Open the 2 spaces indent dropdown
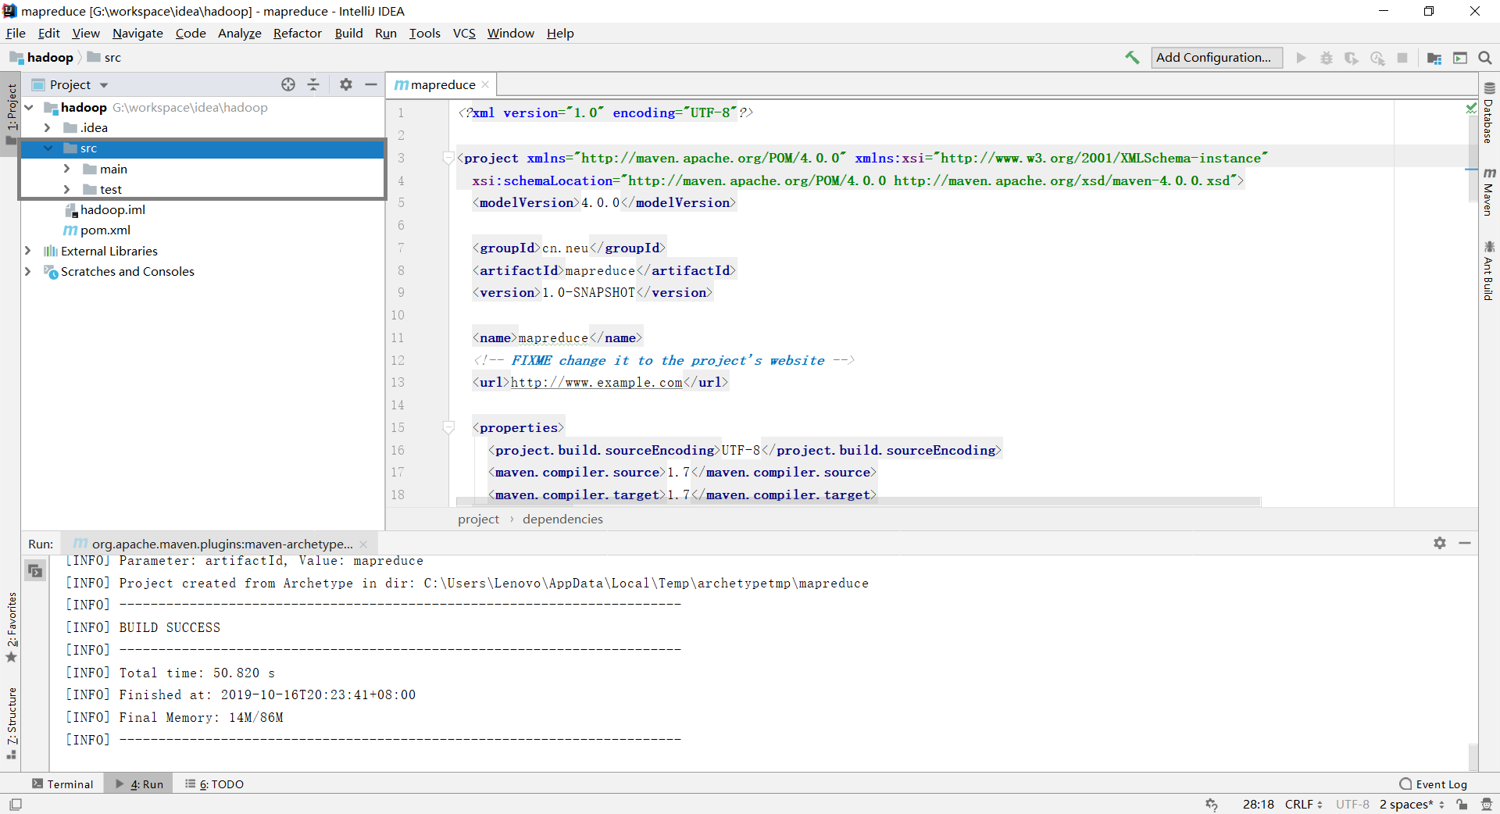 coord(1412,804)
